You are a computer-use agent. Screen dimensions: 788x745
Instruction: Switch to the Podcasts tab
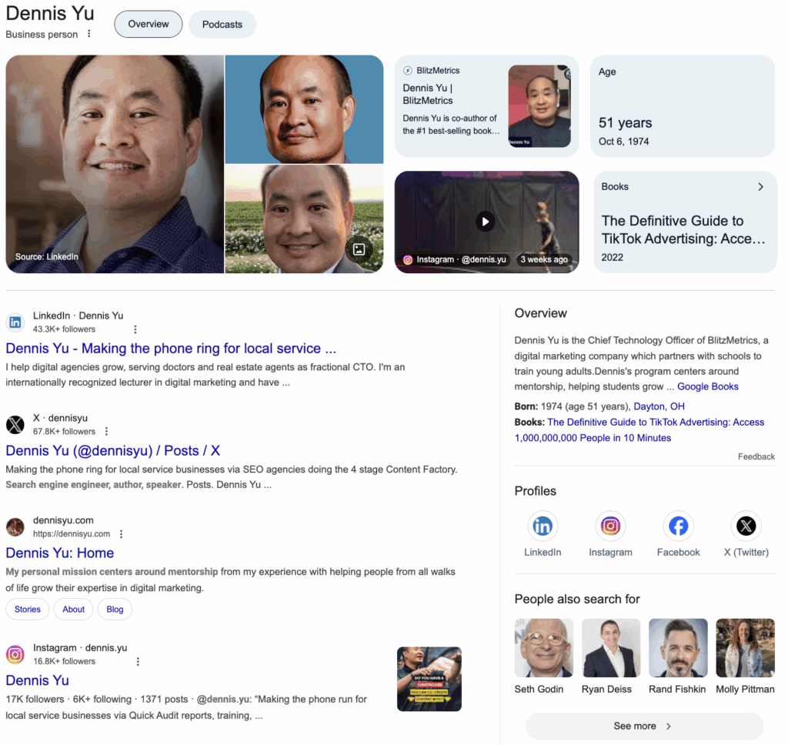[x=222, y=25]
